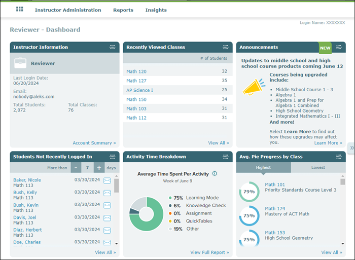Click Instructor Information panel grip icon
This screenshot has height=260, width=355.
coord(112,47)
